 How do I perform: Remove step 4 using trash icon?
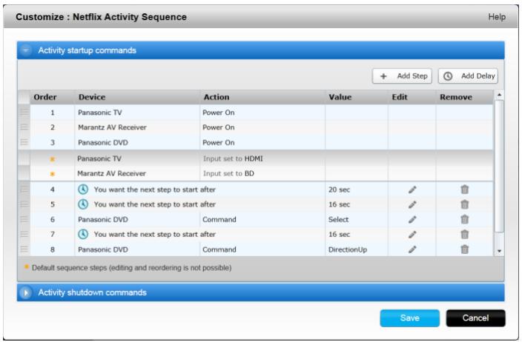[x=465, y=190]
